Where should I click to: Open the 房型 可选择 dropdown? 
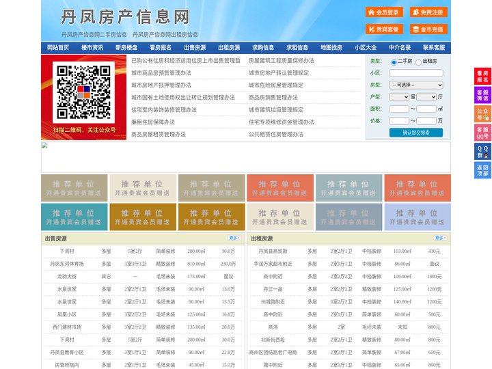click(x=416, y=85)
